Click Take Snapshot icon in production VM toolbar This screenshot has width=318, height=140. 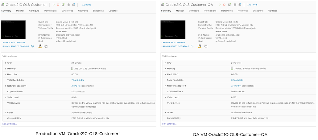pos(74,4)
